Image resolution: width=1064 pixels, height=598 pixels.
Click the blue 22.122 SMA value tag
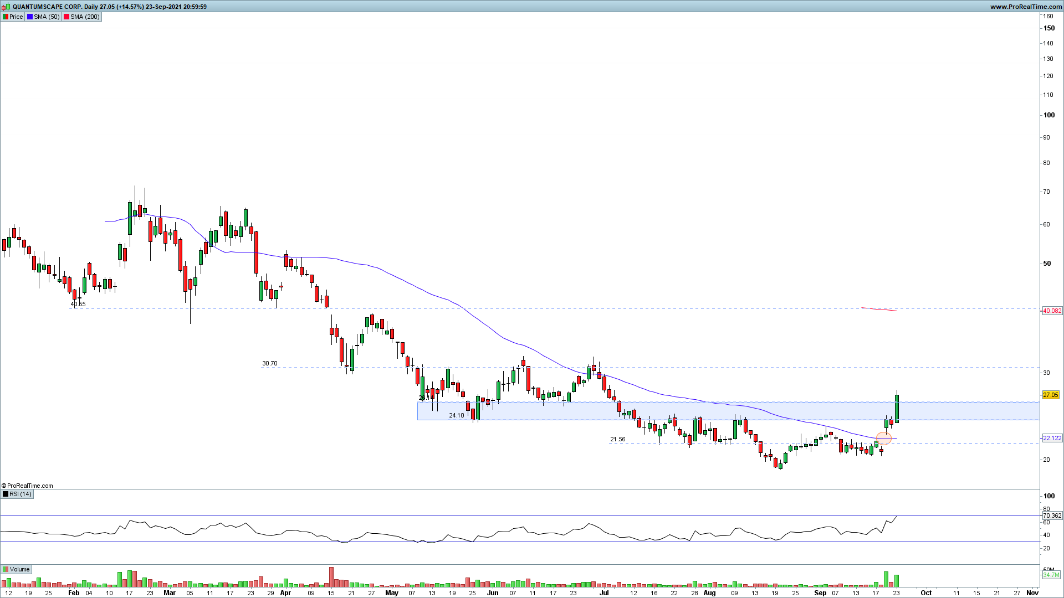[x=1052, y=438]
